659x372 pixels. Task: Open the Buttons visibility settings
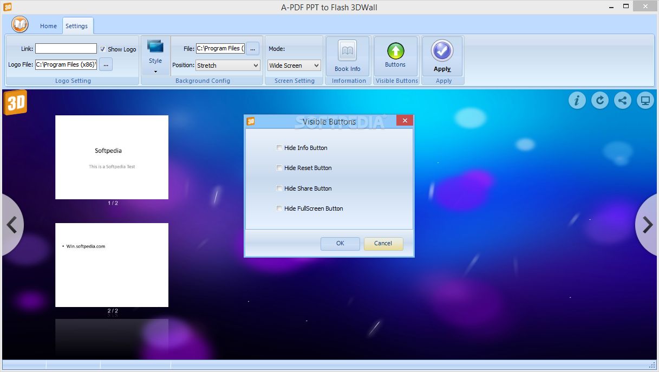coord(395,56)
